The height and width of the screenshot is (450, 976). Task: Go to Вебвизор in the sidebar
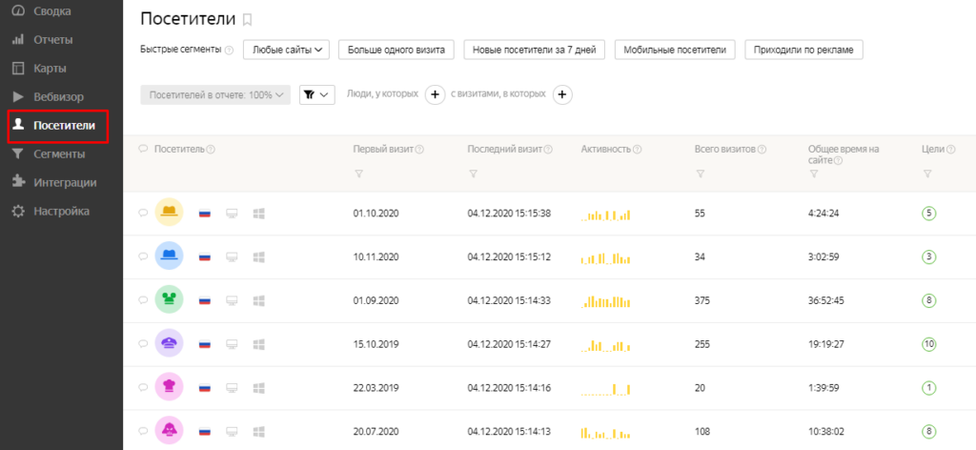[x=58, y=96]
